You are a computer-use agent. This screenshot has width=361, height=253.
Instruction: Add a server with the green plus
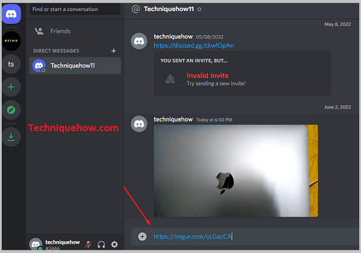(x=11, y=87)
